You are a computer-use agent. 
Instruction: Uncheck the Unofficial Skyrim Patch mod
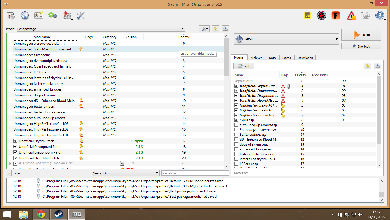(15, 141)
